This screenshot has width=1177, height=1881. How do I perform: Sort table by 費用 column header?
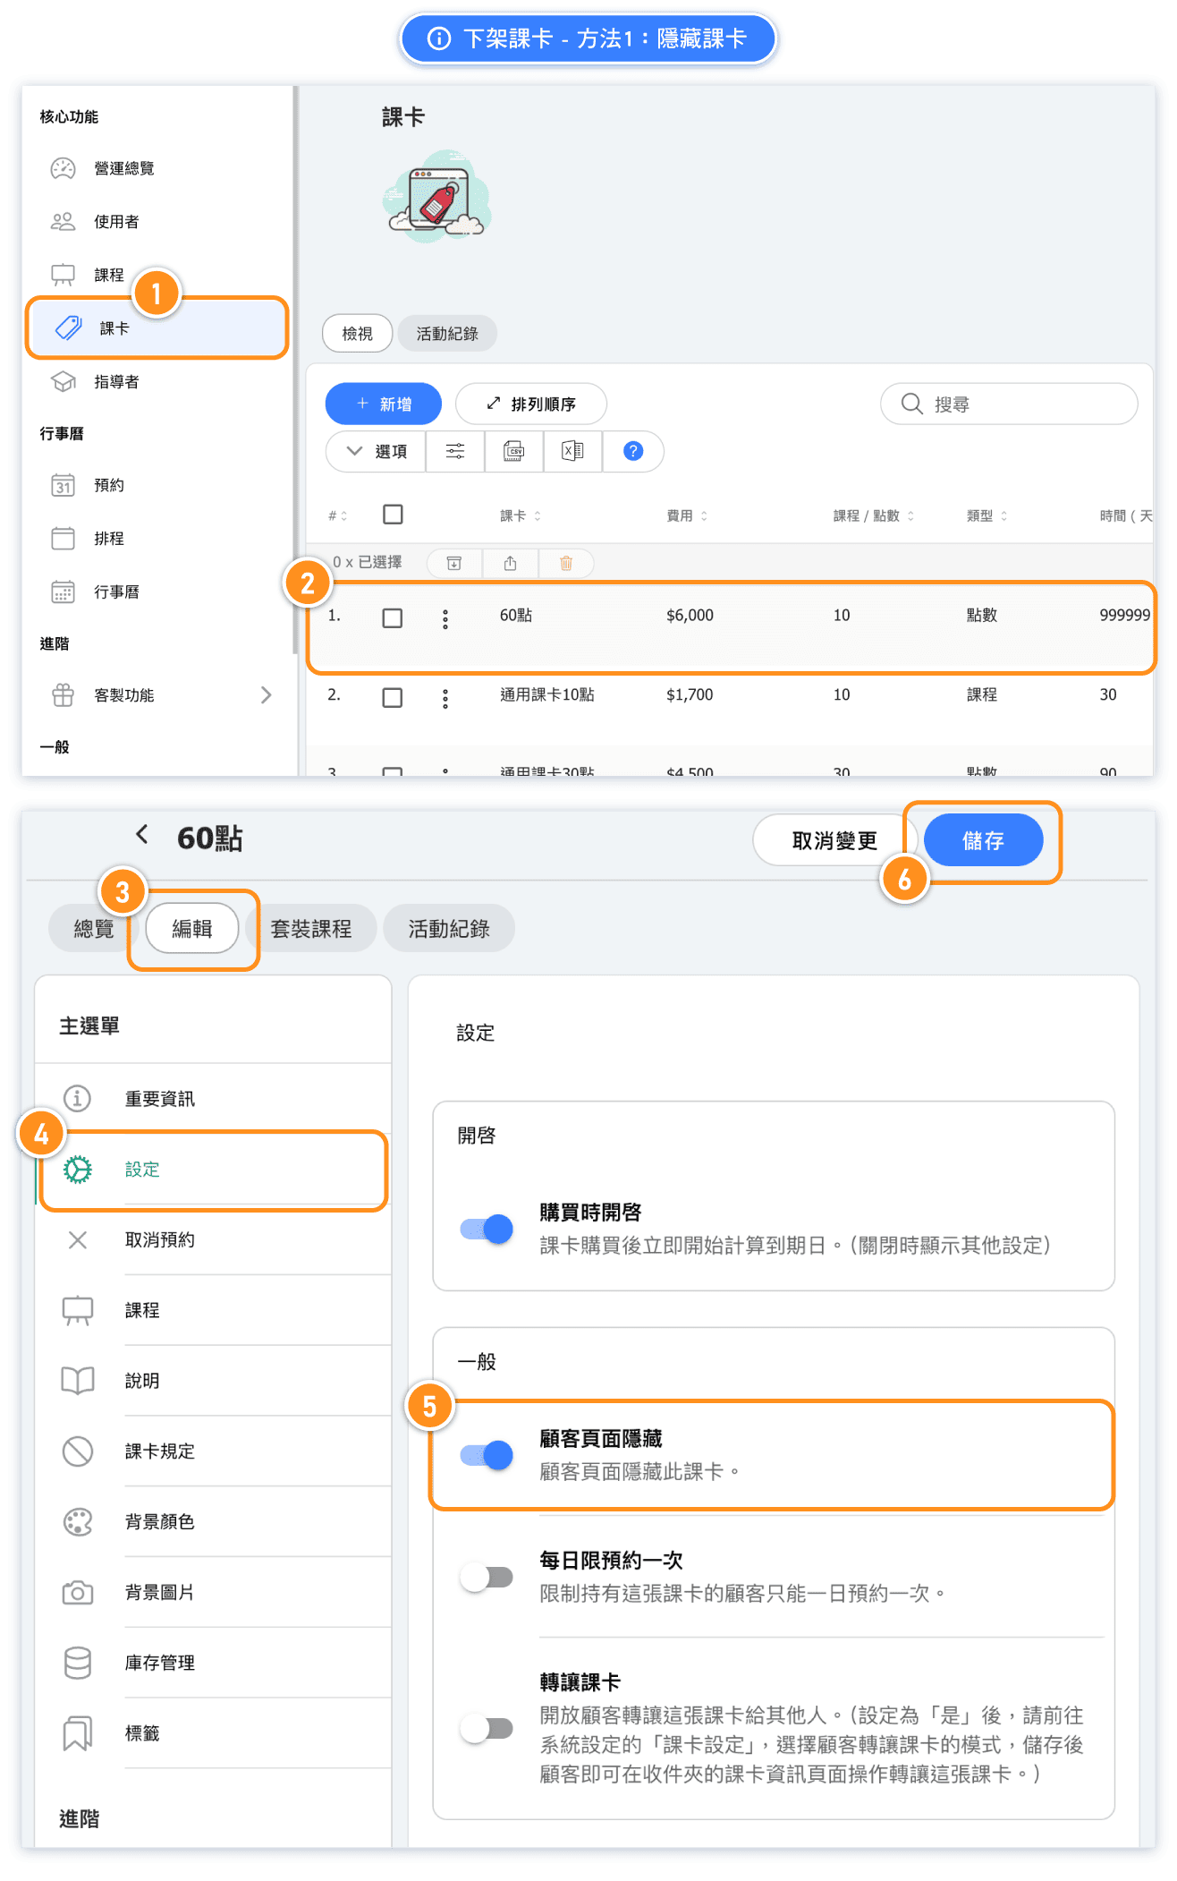point(686,515)
